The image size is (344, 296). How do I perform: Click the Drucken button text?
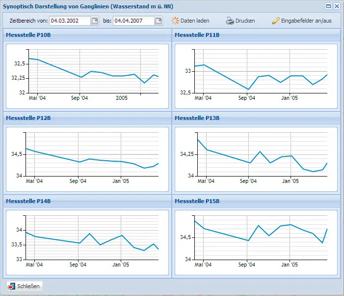[x=245, y=21]
